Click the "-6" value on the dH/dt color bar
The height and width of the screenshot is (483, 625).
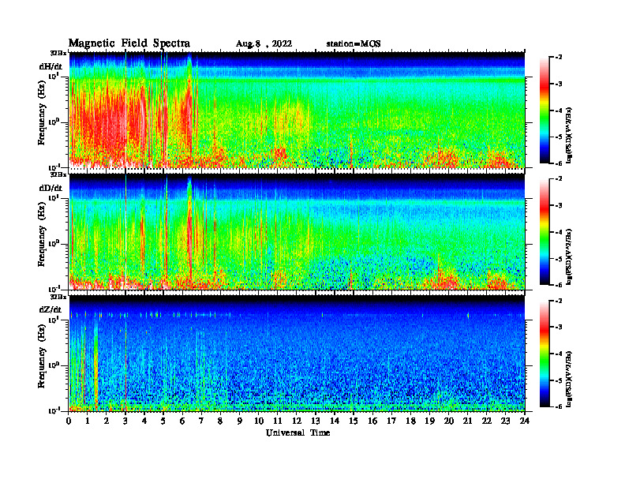tap(559, 163)
